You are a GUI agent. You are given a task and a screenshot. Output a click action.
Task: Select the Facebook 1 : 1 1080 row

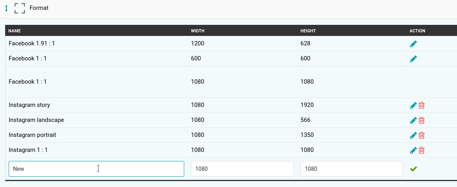tap(231, 82)
